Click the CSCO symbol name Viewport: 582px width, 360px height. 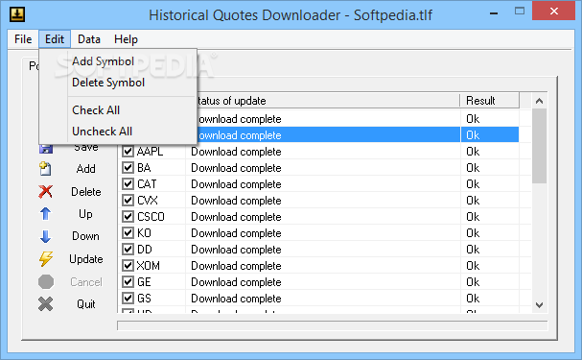pyautogui.click(x=151, y=217)
